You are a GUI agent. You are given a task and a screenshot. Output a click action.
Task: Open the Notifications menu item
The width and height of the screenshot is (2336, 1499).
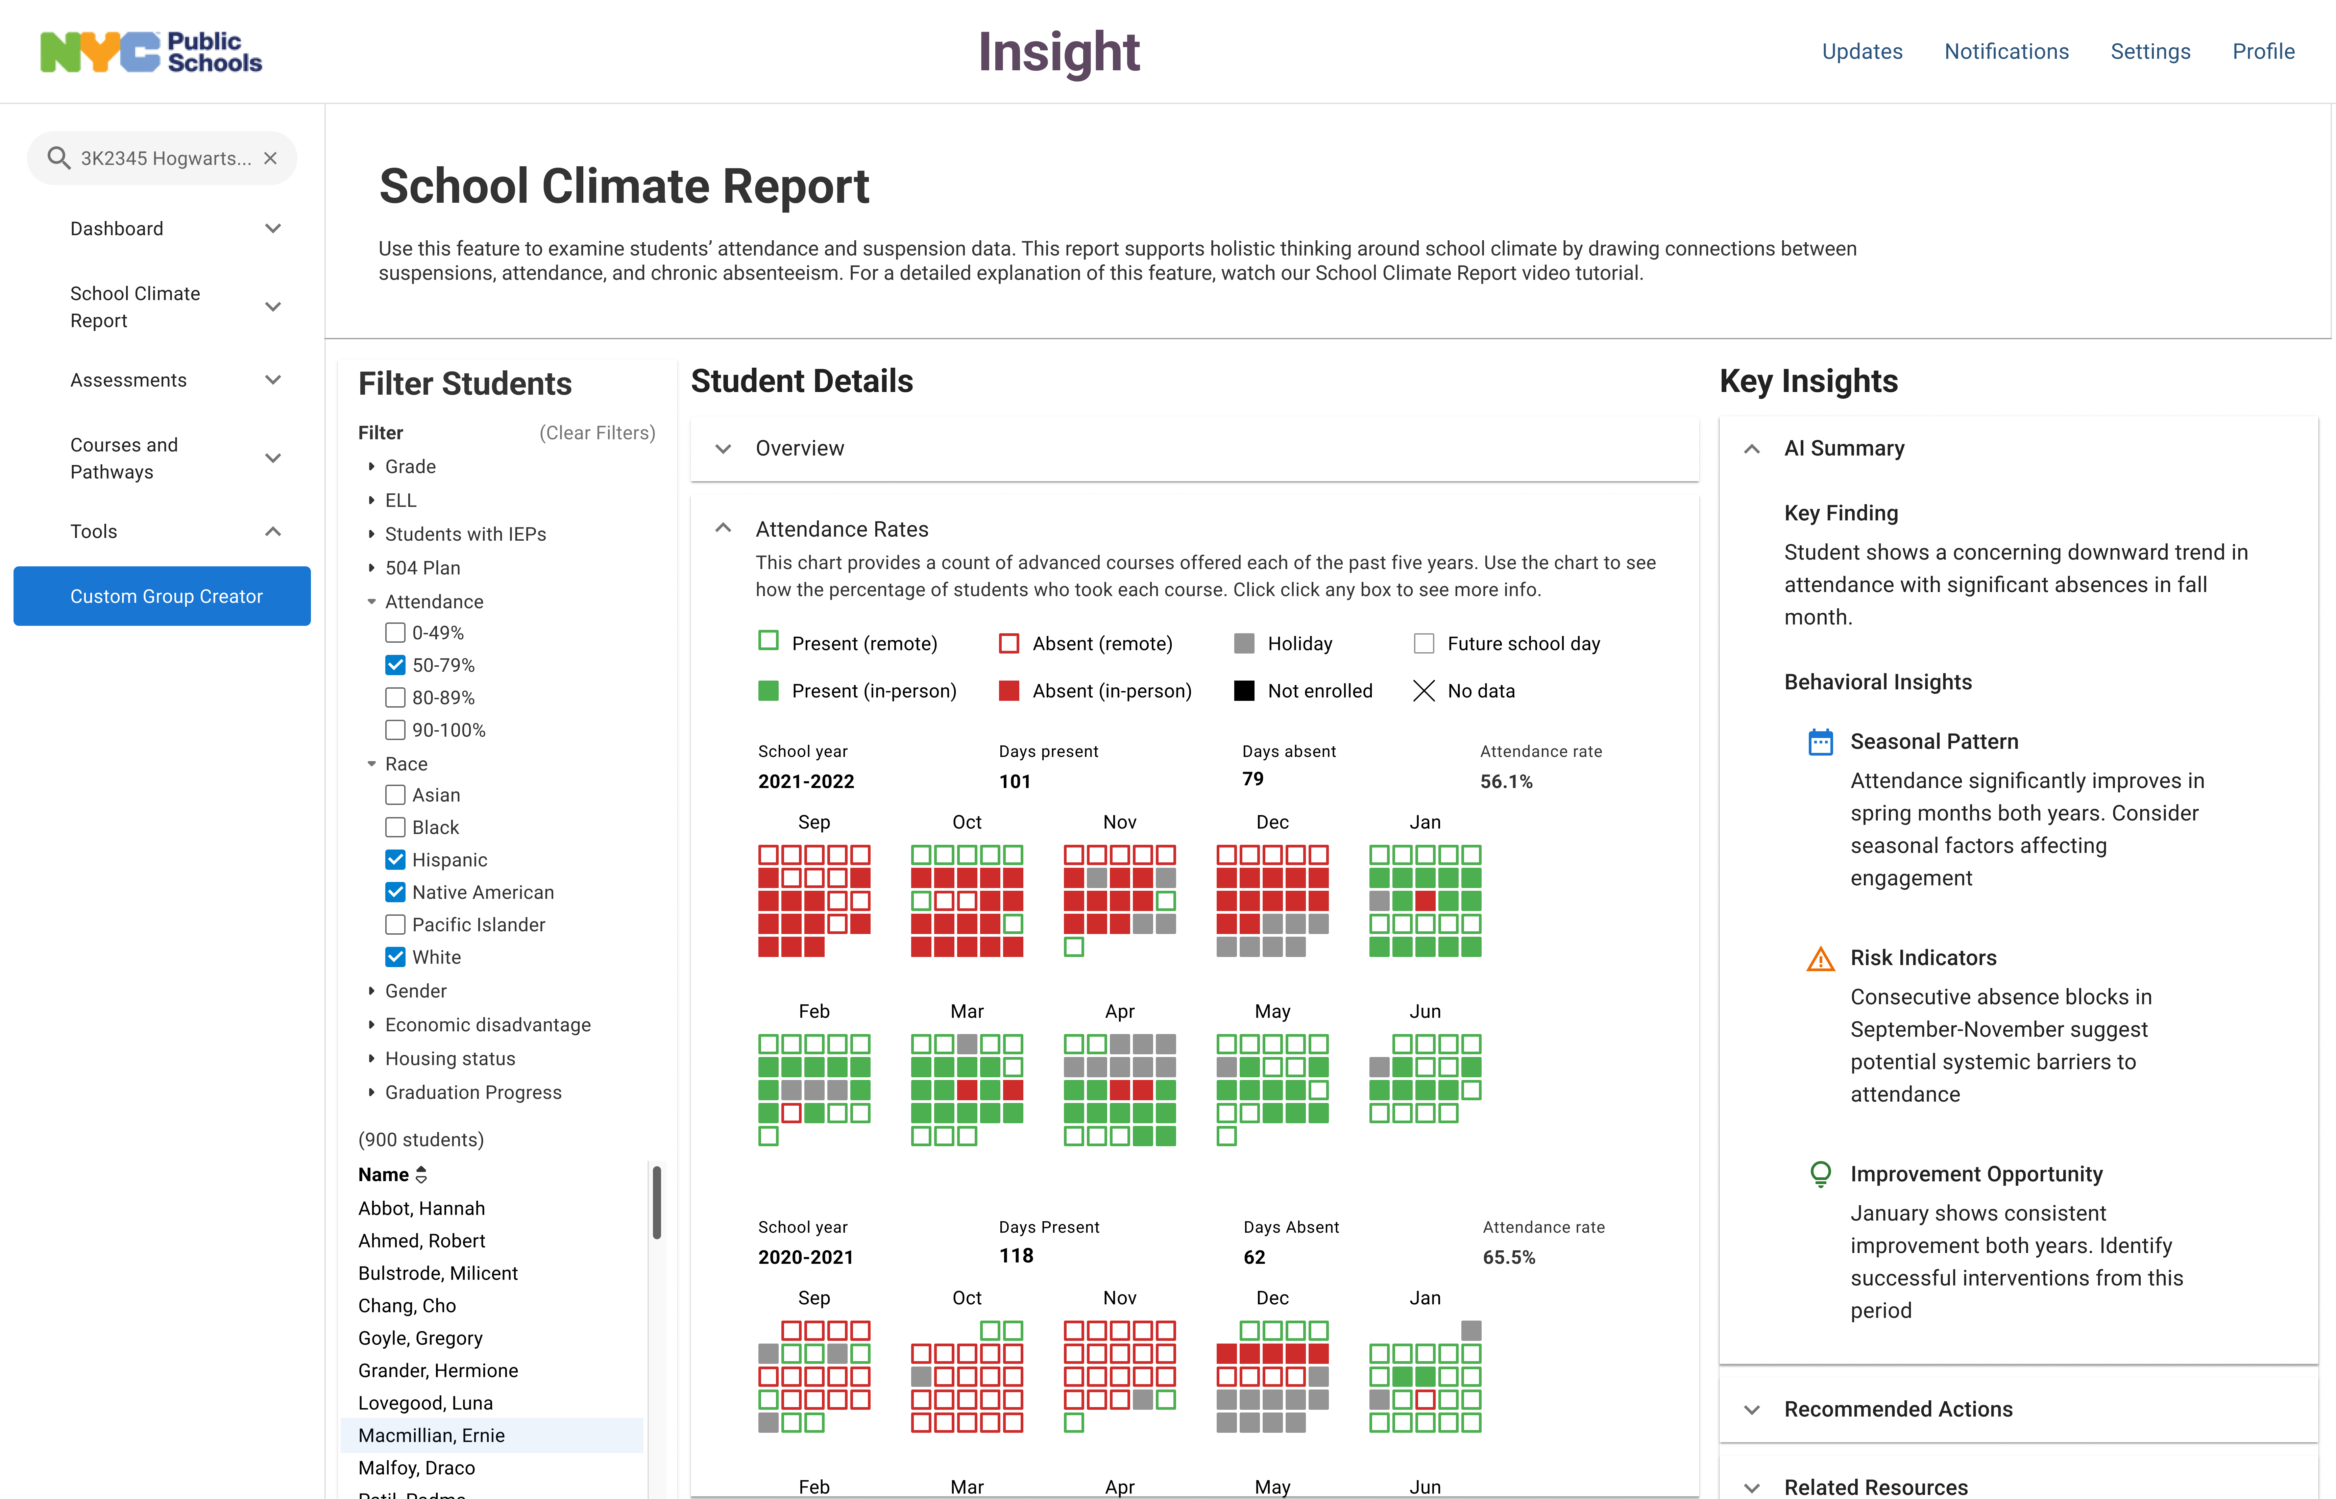pos(2006,52)
